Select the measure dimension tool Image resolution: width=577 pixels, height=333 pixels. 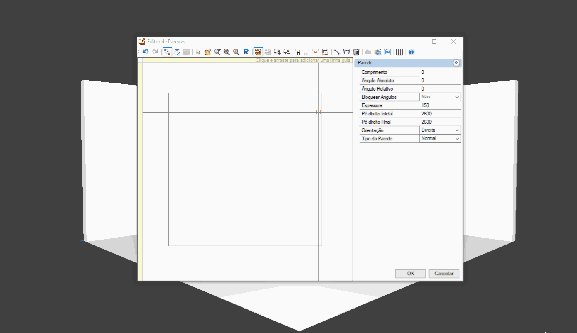tap(337, 52)
